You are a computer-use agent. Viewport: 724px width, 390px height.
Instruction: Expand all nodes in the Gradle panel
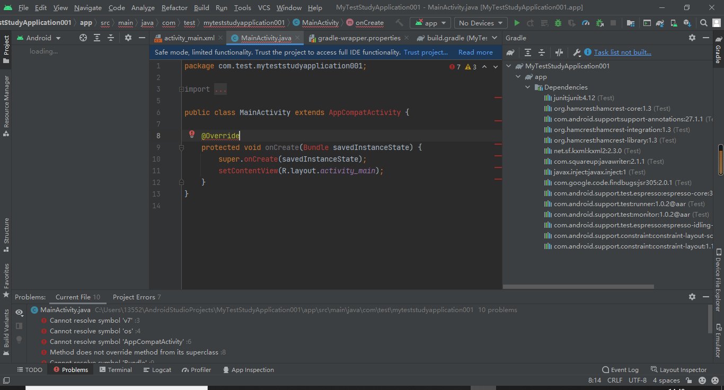(528, 52)
